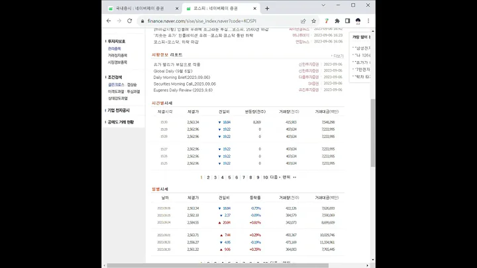477x268 pixels.
Task: Close the 코스피 tab
Action: pyautogui.click(x=254, y=9)
